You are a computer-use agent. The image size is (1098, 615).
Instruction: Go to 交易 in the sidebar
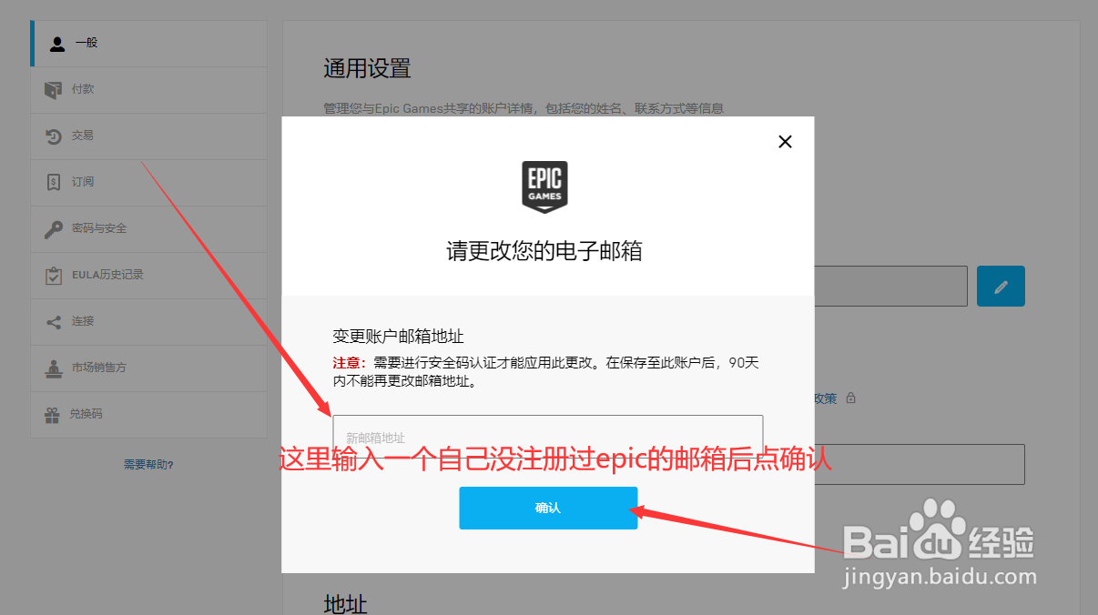tap(148, 136)
